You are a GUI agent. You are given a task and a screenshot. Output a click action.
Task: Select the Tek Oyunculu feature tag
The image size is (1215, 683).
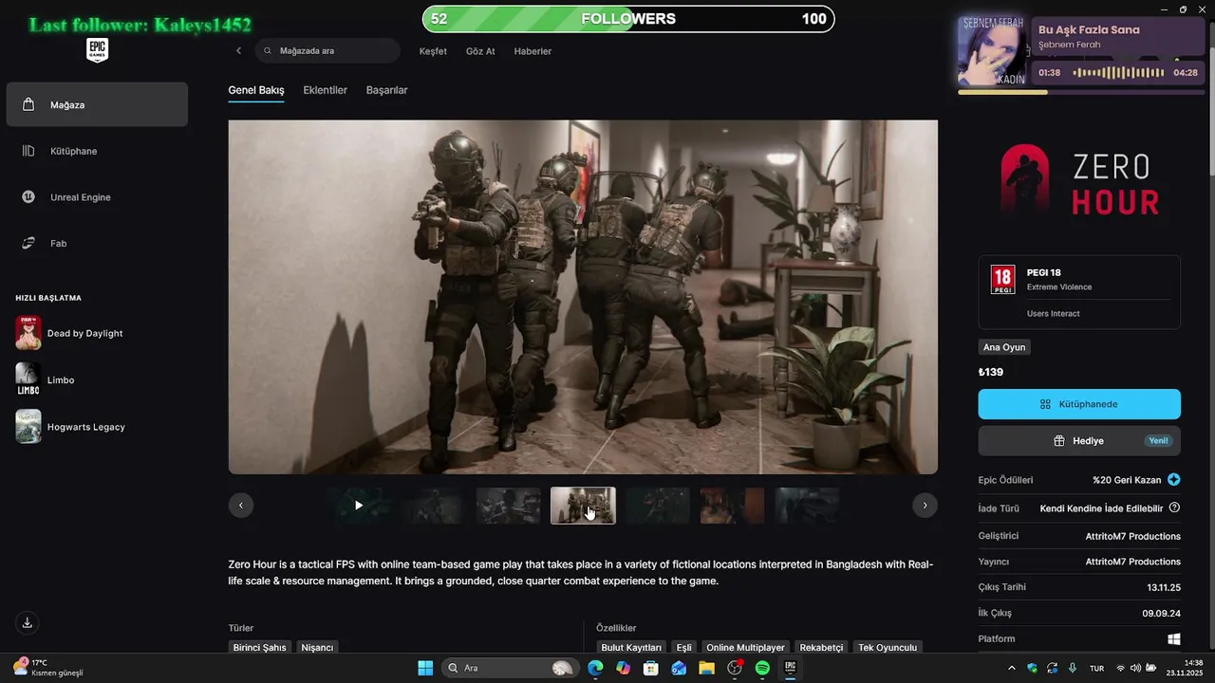pyautogui.click(x=888, y=648)
